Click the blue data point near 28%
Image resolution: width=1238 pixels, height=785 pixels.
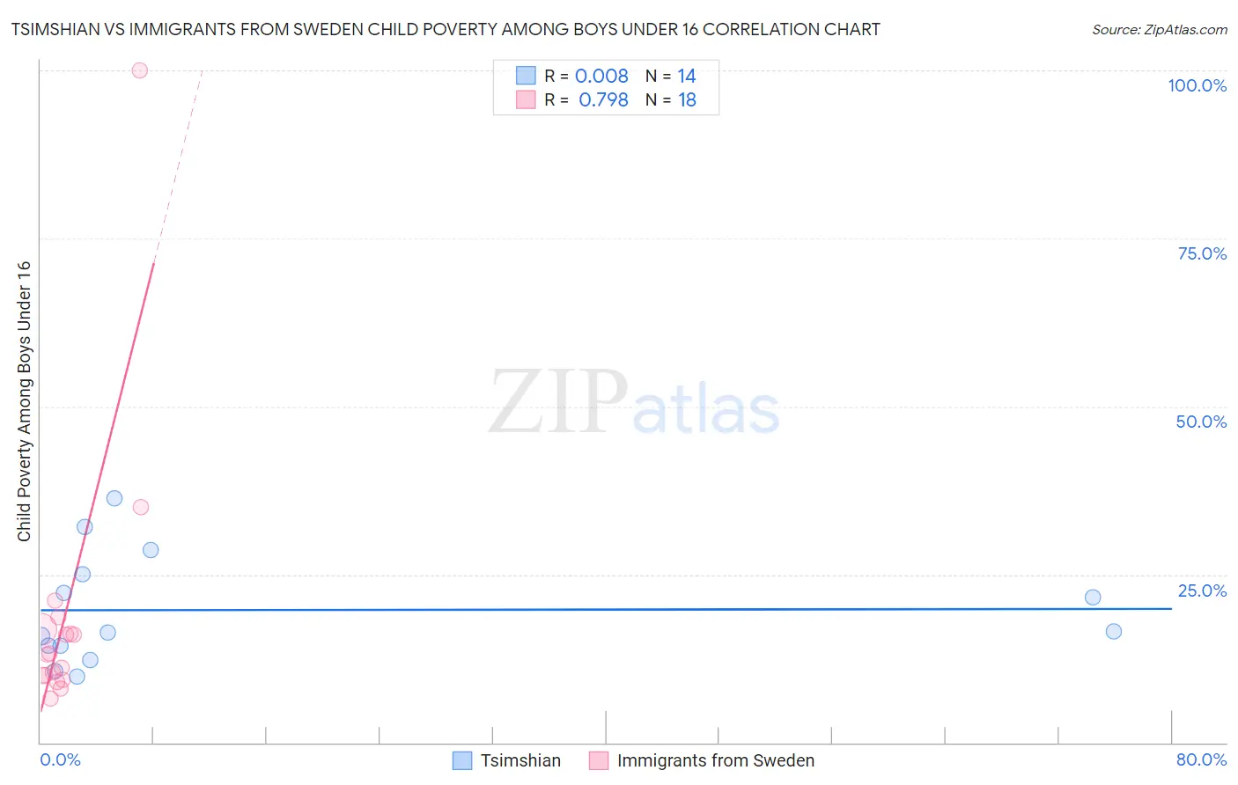click(151, 550)
